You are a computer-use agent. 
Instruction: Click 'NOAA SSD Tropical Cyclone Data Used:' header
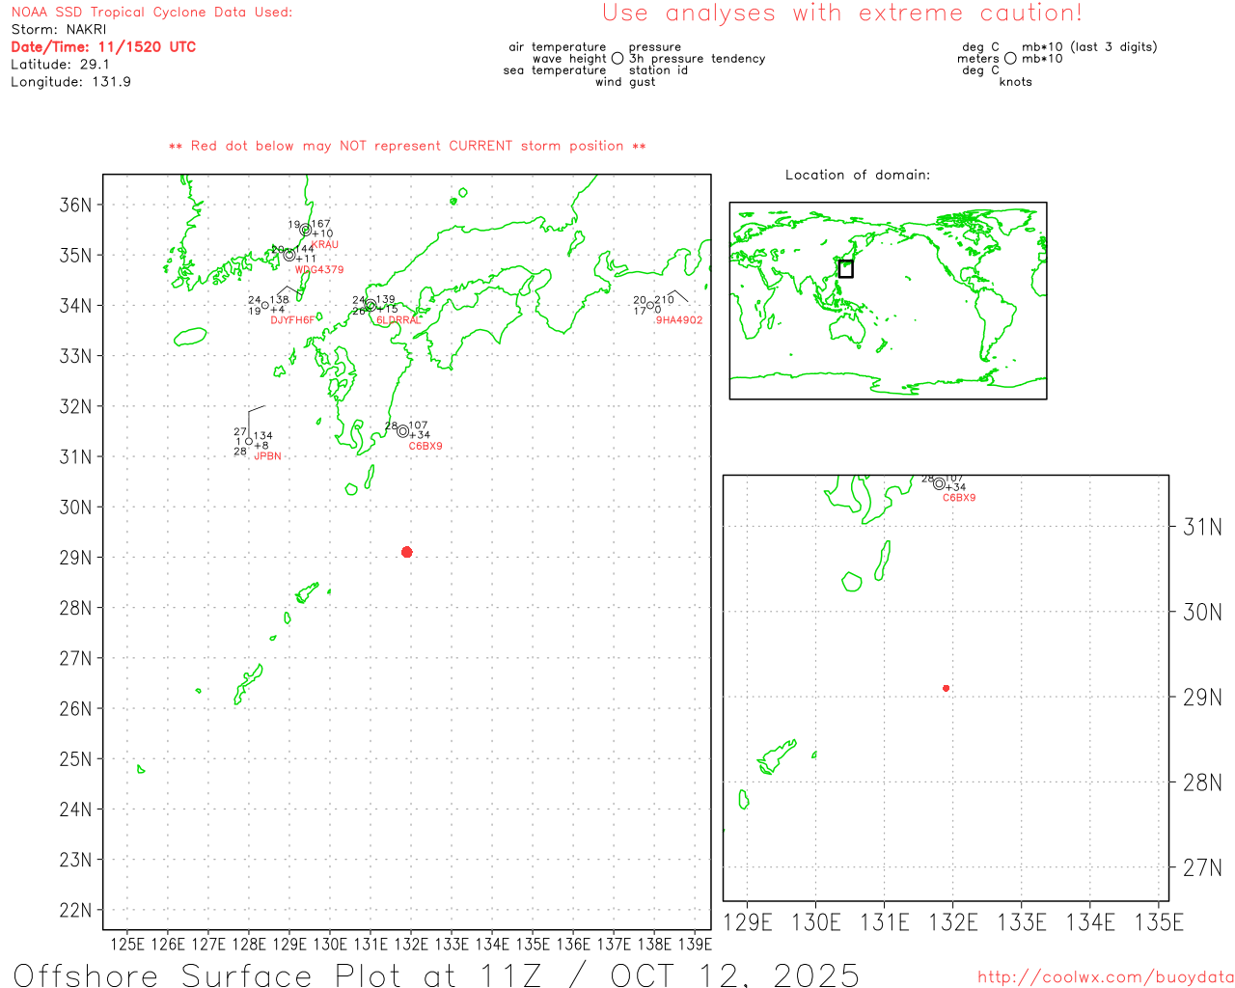pyautogui.click(x=151, y=13)
